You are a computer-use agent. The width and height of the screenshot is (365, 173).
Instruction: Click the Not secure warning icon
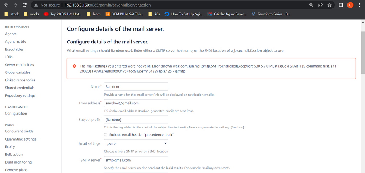36,5
